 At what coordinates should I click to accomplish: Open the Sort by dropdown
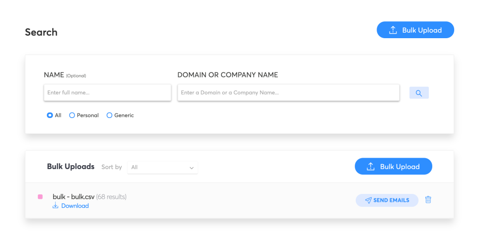click(162, 168)
